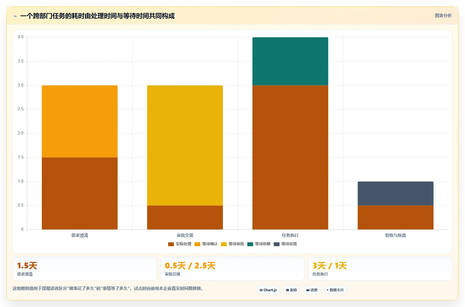Click the lightning icon before the title
Screen dimensions: 465x307
click(15, 16)
